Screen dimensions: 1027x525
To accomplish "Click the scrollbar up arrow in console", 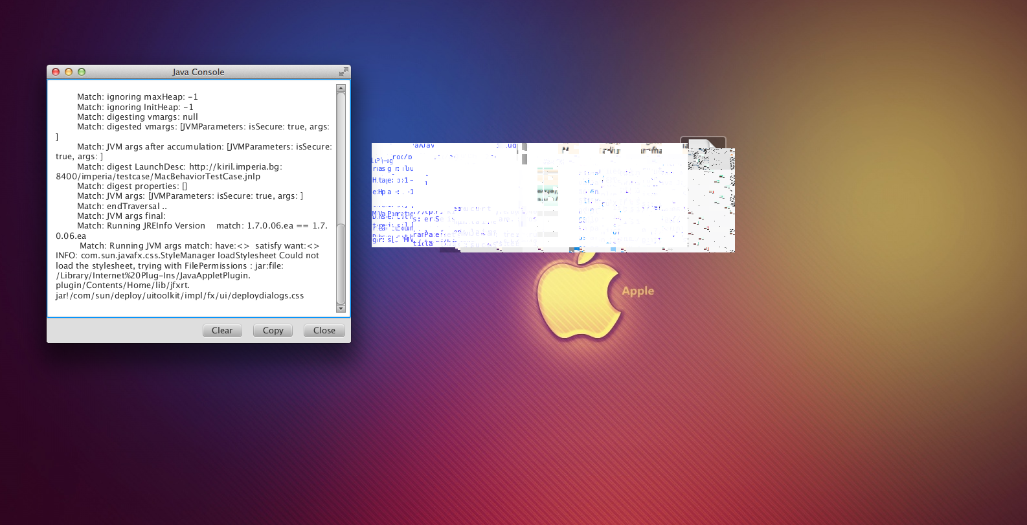I will (x=341, y=88).
